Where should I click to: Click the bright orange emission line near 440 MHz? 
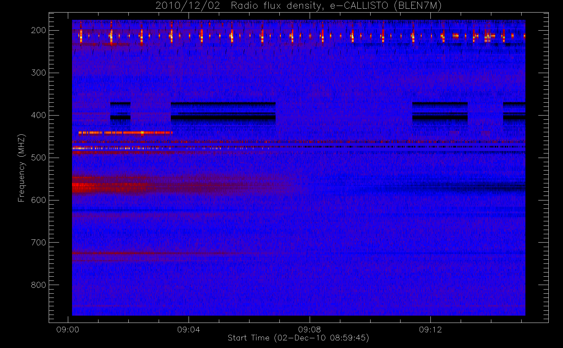(125, 133)
